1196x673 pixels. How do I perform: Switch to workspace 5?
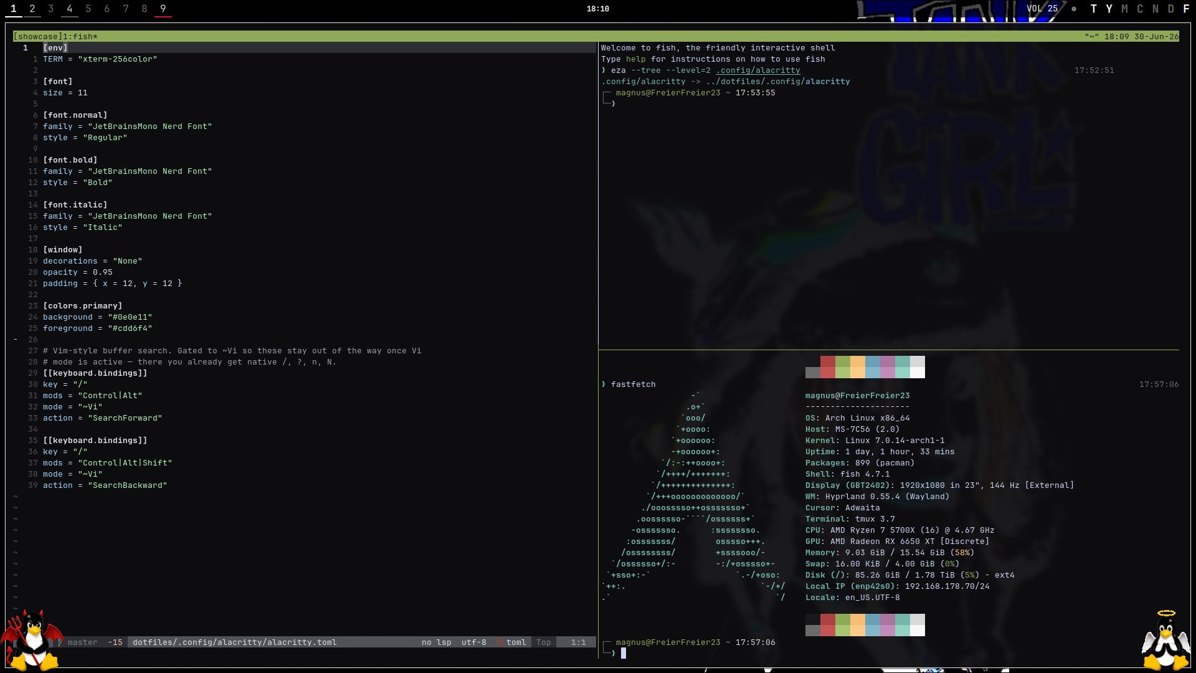pos(88,9)
